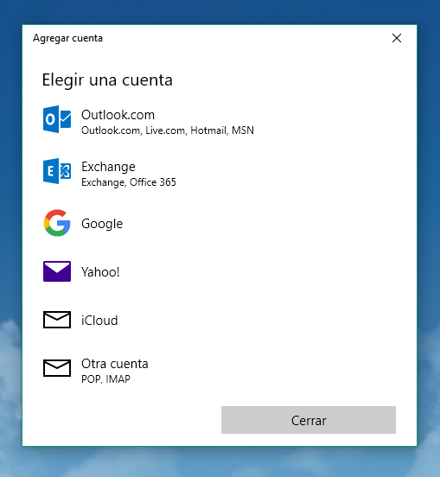The image size is (440, 477).
Task: Select the Yahoo! account label
Action: coord(100,272)
